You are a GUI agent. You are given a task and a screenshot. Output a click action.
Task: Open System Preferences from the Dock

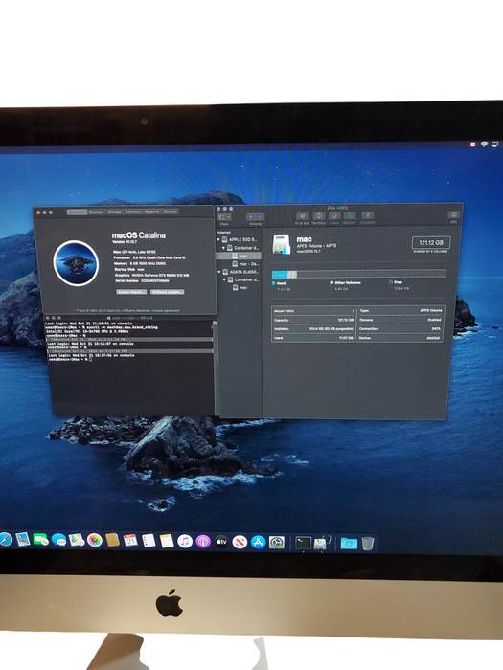click(x=276, y=543)
